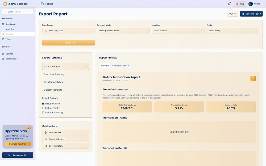Click the Settings gear icon in sidebar
The height and width of the screenshot is (166, 266).
coord(3,54)
